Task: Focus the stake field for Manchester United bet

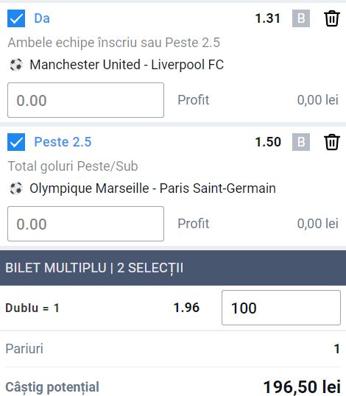Action: tap(85, 100)
